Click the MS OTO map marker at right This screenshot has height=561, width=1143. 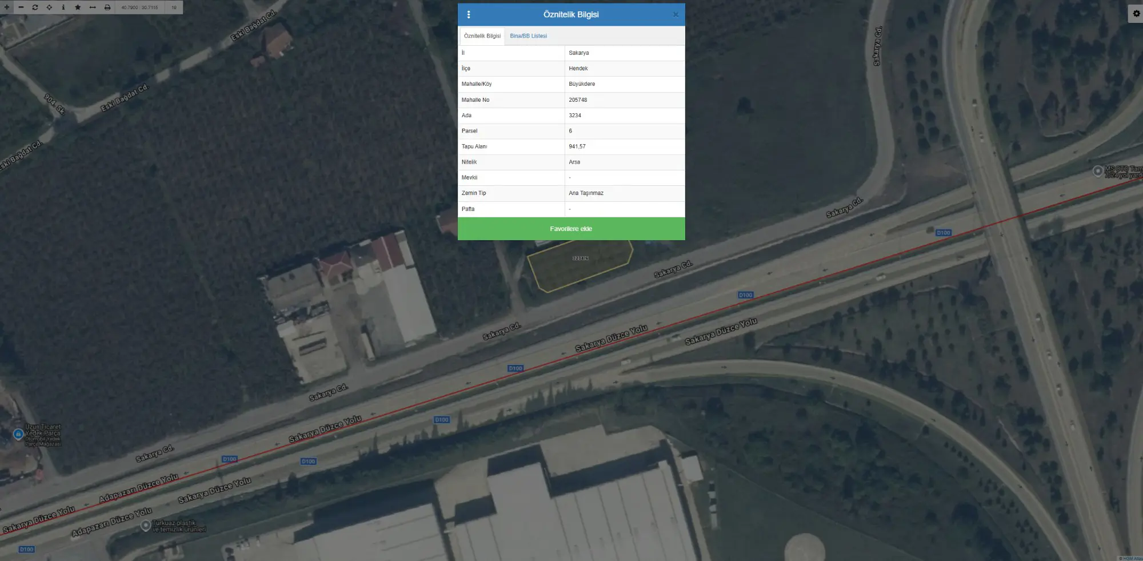[1098, 170]
